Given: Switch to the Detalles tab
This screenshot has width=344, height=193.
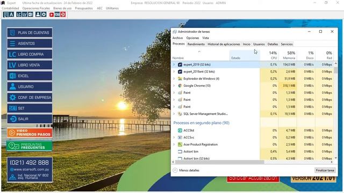Looking at the screenshot, I should [x=273, y=44].
